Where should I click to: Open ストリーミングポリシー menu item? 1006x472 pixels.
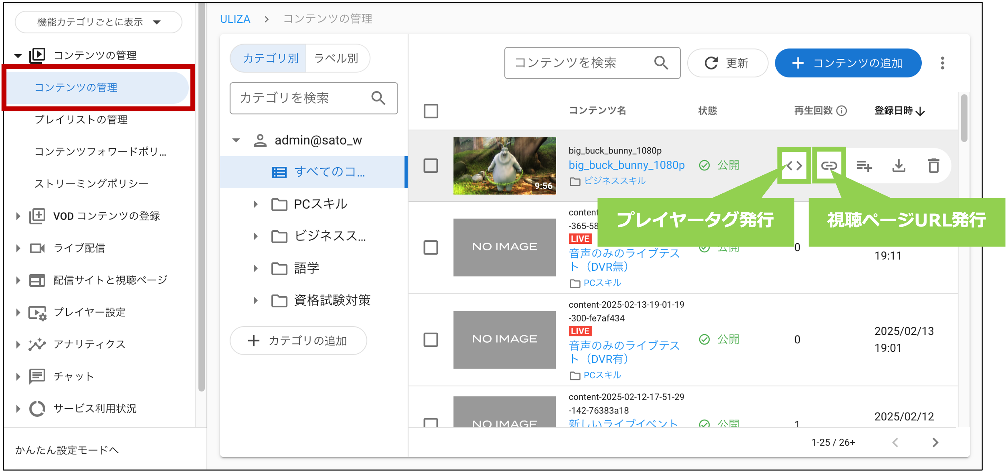[x=91, y=184]
